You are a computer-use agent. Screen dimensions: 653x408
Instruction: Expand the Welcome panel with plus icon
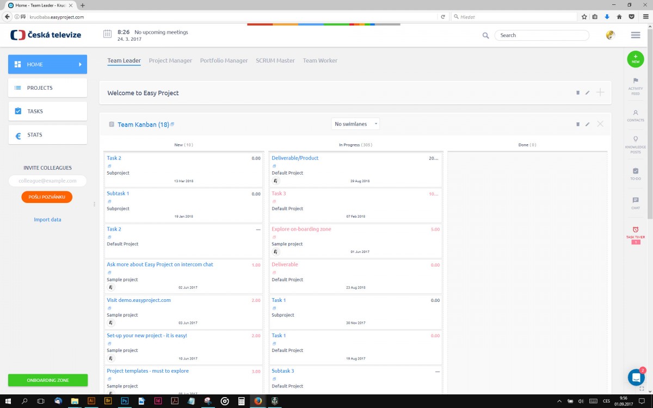click(600, 92)
